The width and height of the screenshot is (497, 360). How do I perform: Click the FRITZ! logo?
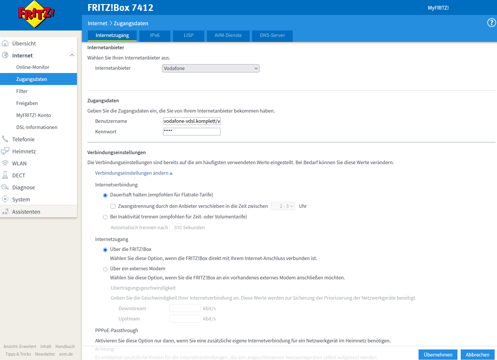pos(36,14)
